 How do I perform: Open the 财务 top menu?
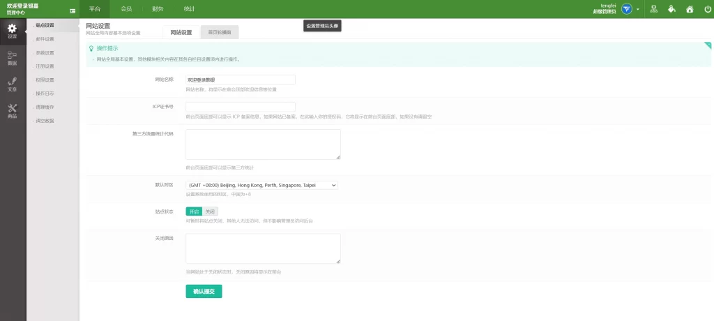[x=158, y=9]
